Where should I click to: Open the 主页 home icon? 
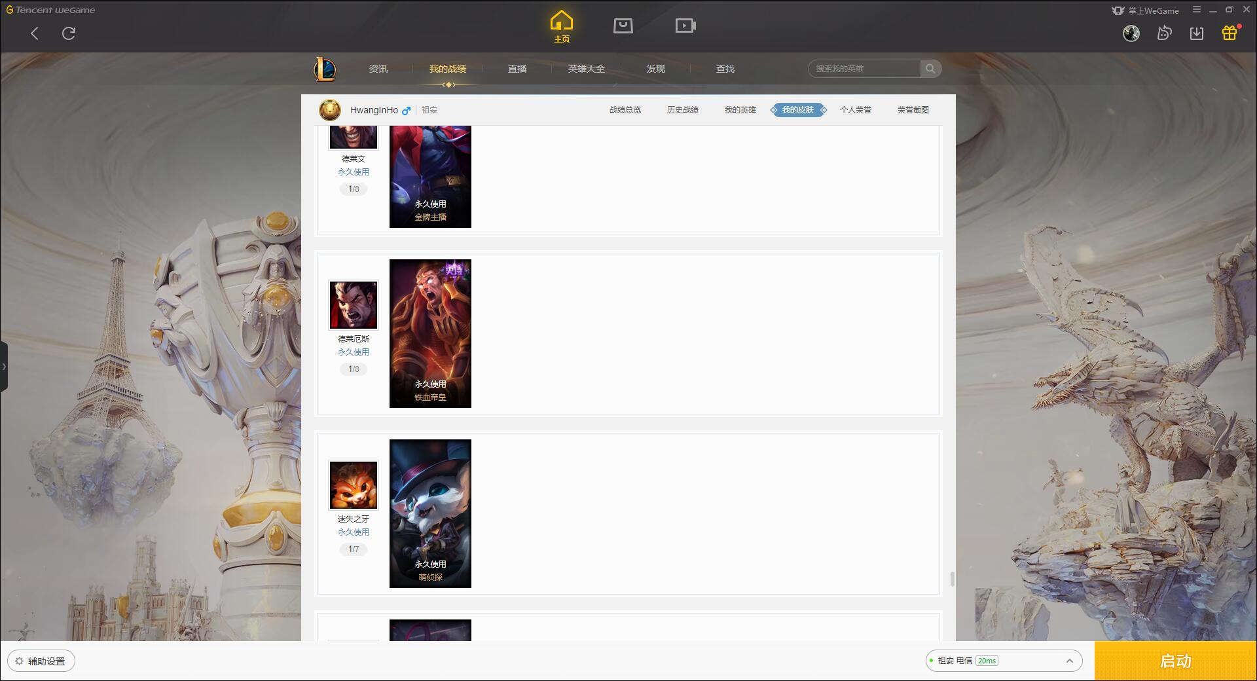pyautogui.click(x=561, y=26)
